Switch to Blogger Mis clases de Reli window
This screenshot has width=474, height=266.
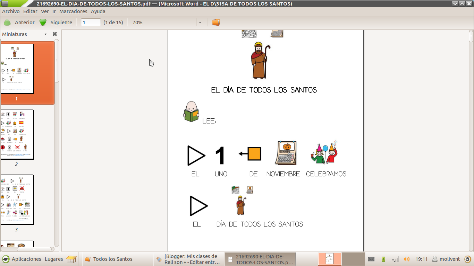tap(189, 259)
